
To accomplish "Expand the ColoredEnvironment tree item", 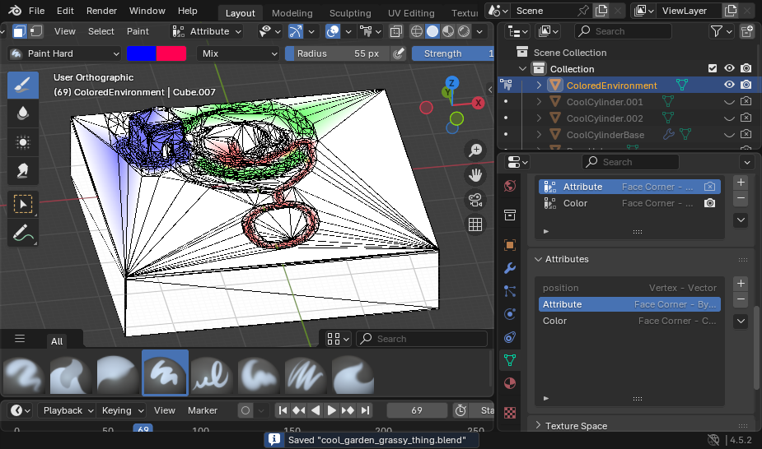I will [539, 86].
